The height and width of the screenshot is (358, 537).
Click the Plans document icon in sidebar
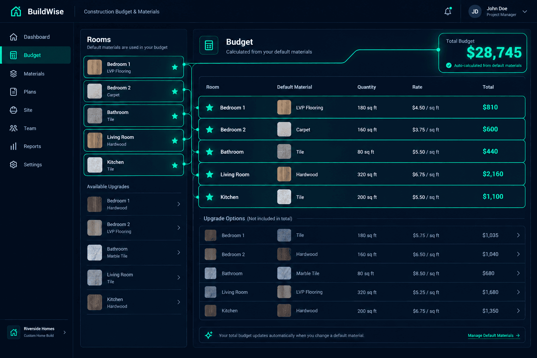[x=13, y=92]
